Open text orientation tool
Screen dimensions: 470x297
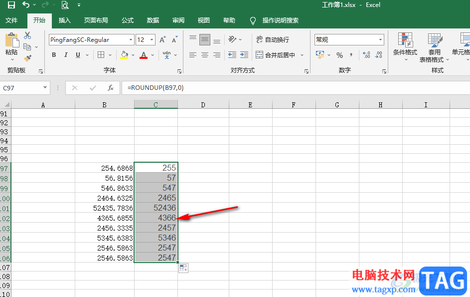(233, 39)
